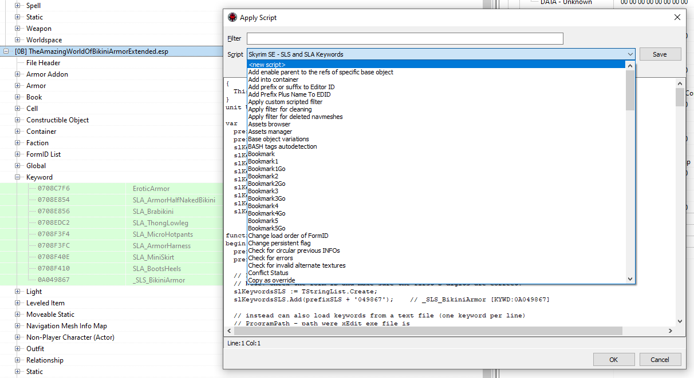Click script list scrollbar up arrow

click(630, 66)
